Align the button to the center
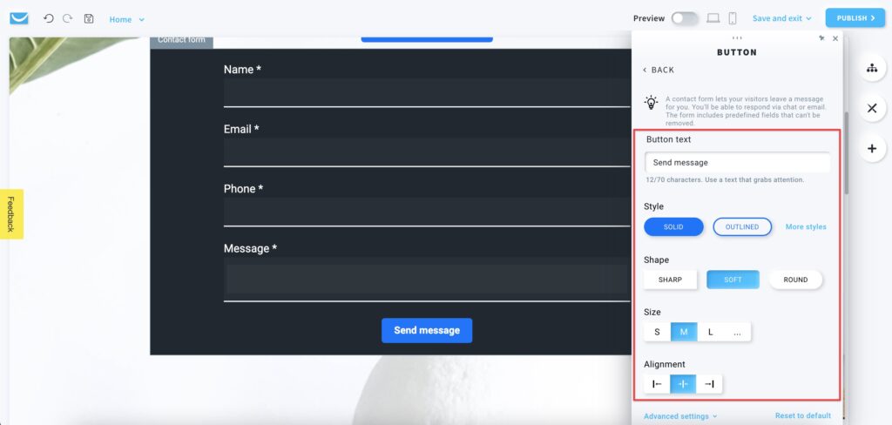This screenshot has height=425, width=892. pos(683,384)
